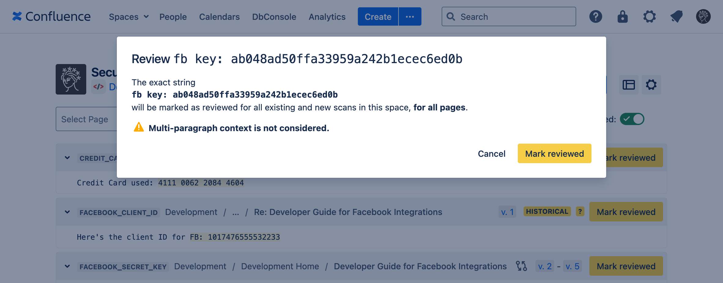The image size is (723, 283).
Task: Open the DbConsole menu item
Action: [x=274, y=17]
